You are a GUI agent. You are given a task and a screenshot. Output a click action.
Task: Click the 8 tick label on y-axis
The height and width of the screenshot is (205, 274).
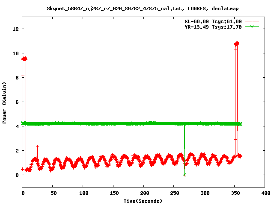pyautogui.click(x=18, y=78)
